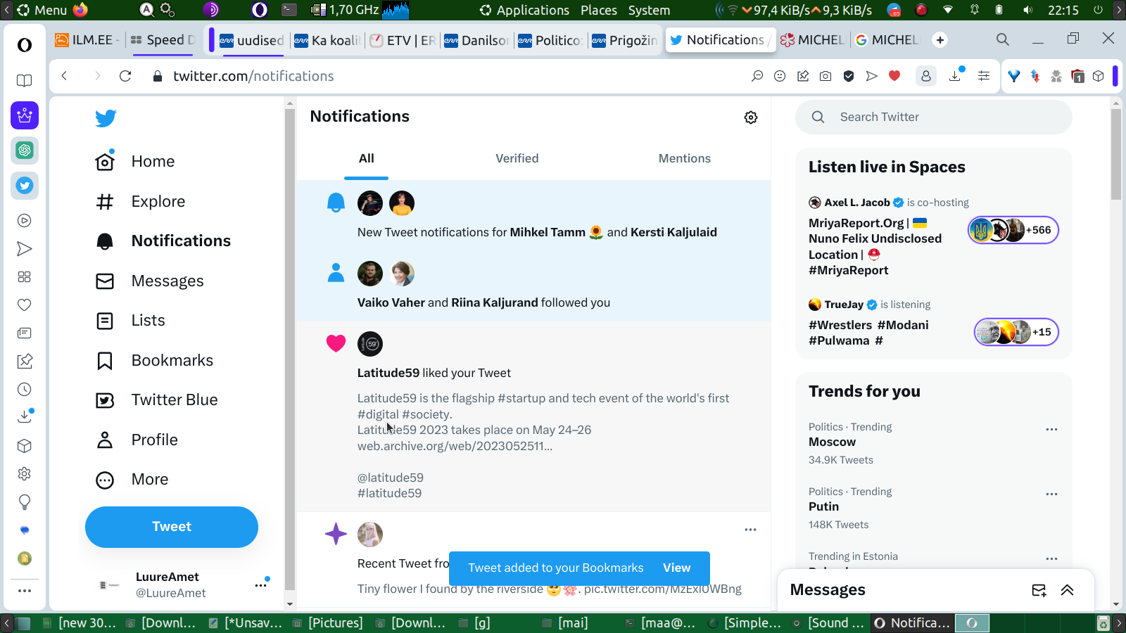
Task: Go to Home in Twitter navigation
Action: [x=136, y=162]
